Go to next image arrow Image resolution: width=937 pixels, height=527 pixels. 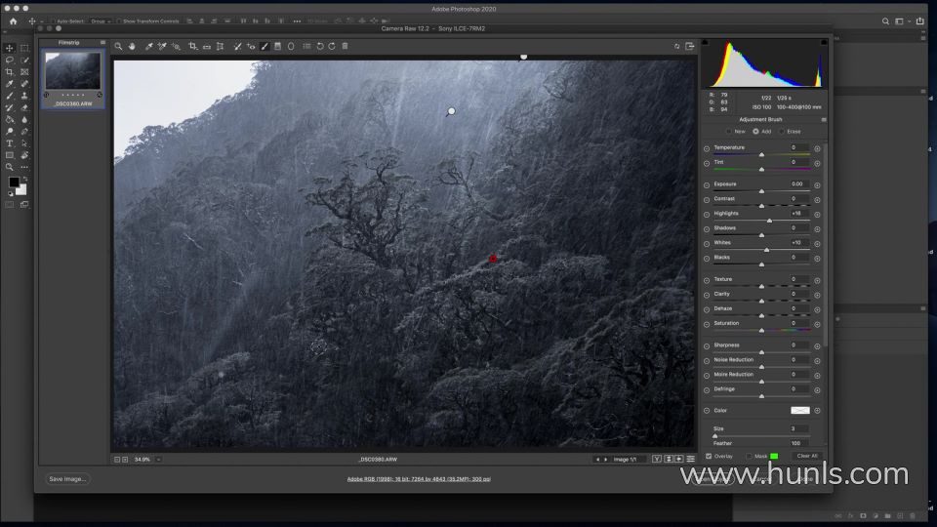[x=606, y=460]
